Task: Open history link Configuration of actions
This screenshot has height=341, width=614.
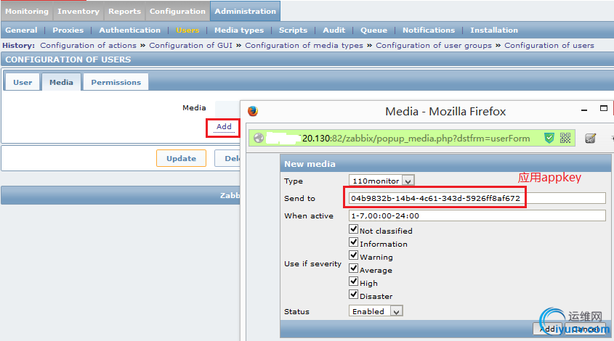Action: (x=88, y=46)
